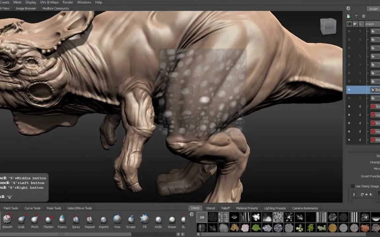380x237 pixels.
Task: Open the Curve Tools tab
Action: point(32,208)
